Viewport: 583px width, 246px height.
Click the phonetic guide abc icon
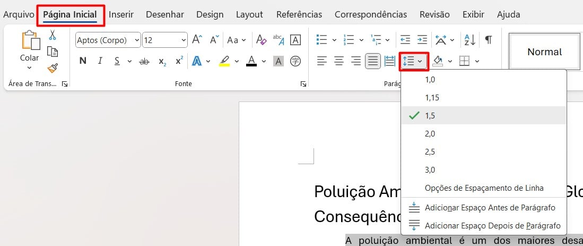(279, 40)
